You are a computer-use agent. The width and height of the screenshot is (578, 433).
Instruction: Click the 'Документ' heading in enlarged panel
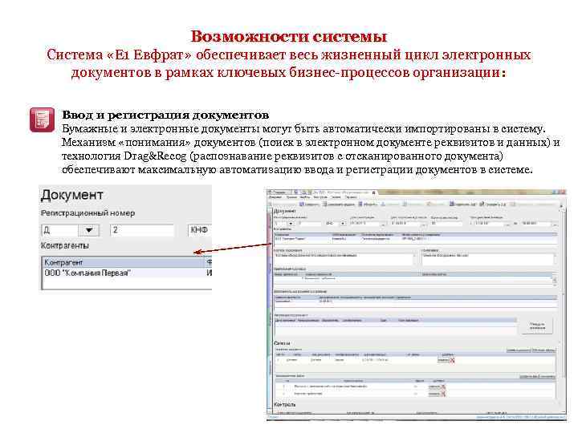pos(72,195)
